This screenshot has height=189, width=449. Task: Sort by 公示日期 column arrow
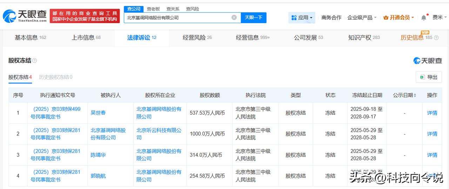[x=415, y=95]
